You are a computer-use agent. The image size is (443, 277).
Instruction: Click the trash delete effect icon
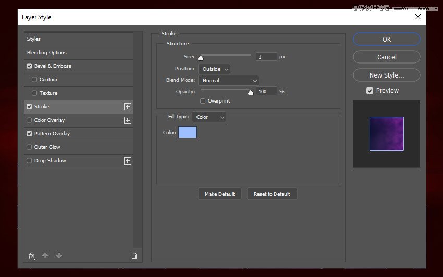pyautogui.click(x=134, y=256)
